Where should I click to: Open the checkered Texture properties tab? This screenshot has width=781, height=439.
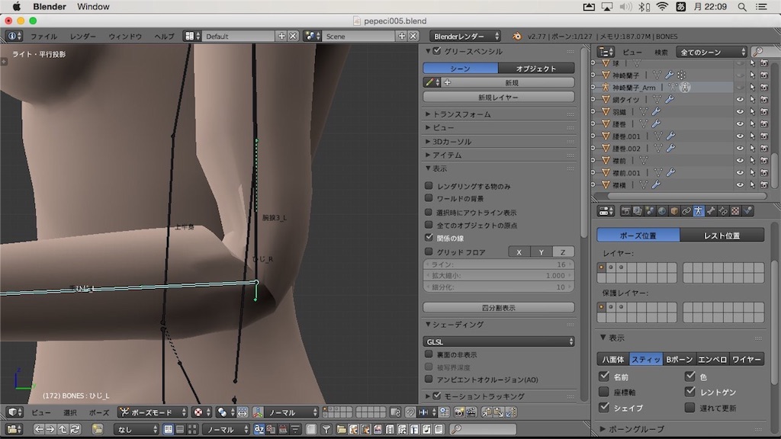click(735, 211)
